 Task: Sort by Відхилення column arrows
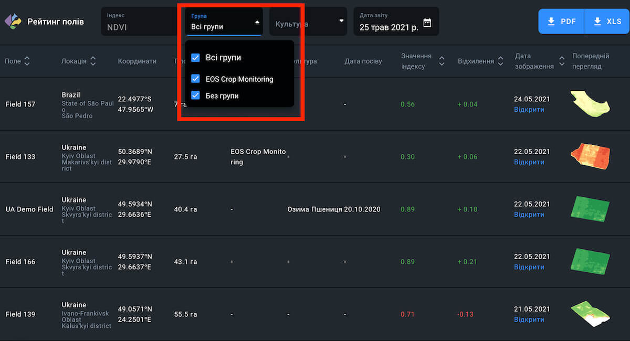point(500,61)
